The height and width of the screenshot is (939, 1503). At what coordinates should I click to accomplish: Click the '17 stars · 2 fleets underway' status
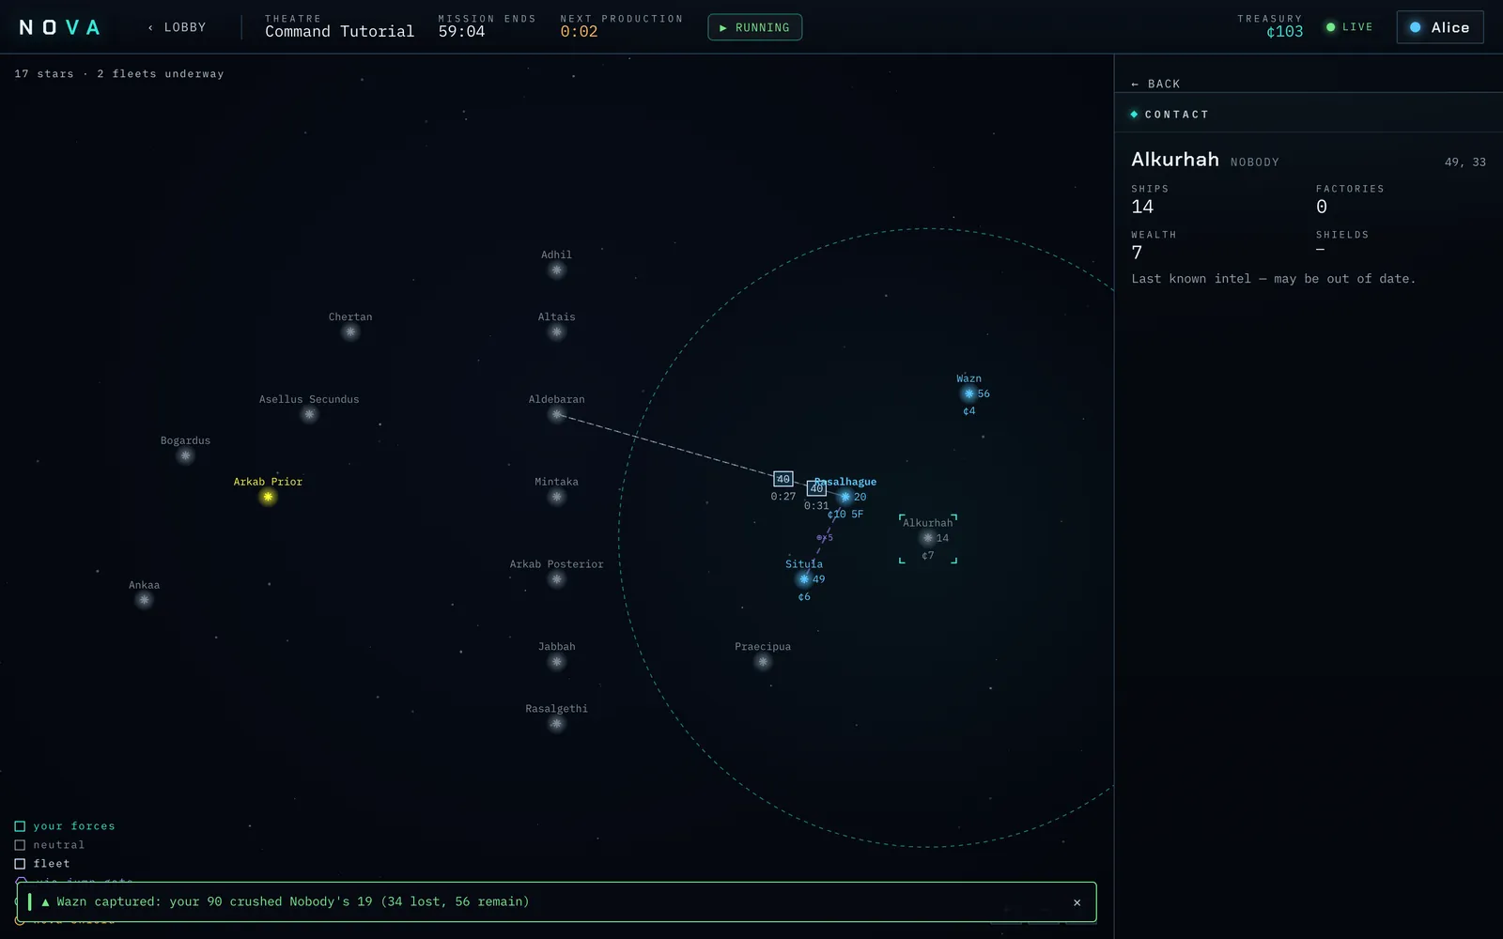click(x=119, y=73)
